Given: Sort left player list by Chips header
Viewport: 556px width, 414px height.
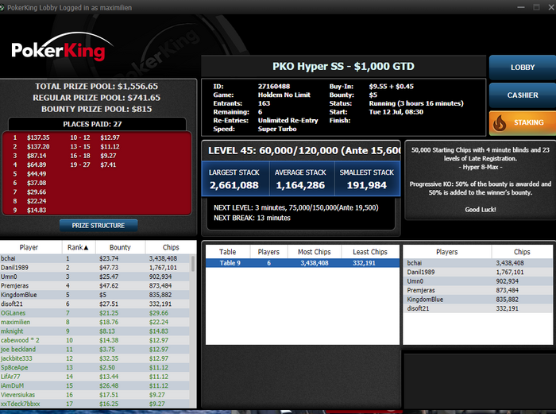Looking at the screenshot, I should coord(171,247).
